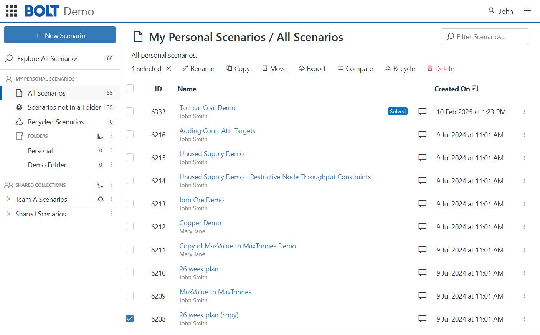The width and height of the screenshot is (540, 335).
Task: Open more options for 26 week plan (copy) row
Action: 524,319
